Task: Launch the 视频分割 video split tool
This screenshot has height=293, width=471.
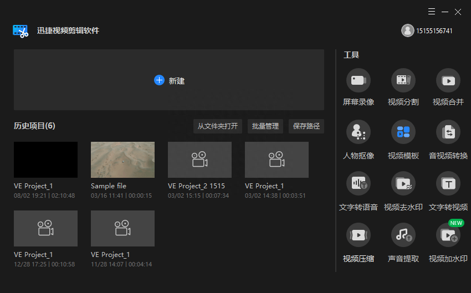Action: (x=403, y=81)
